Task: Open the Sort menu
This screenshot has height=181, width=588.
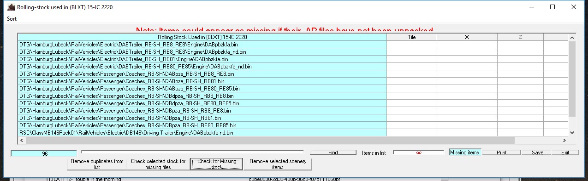Action: pyautogui.click(x=12, y=19)
